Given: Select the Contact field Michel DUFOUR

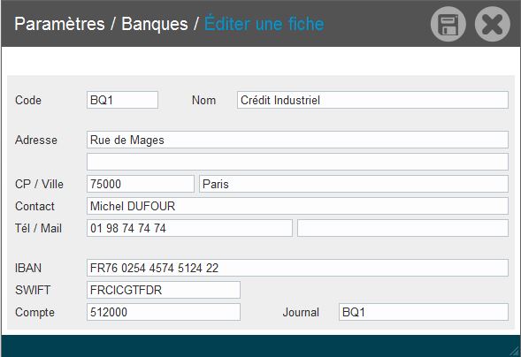Looking at the screenshot, I should coord(297,206).
